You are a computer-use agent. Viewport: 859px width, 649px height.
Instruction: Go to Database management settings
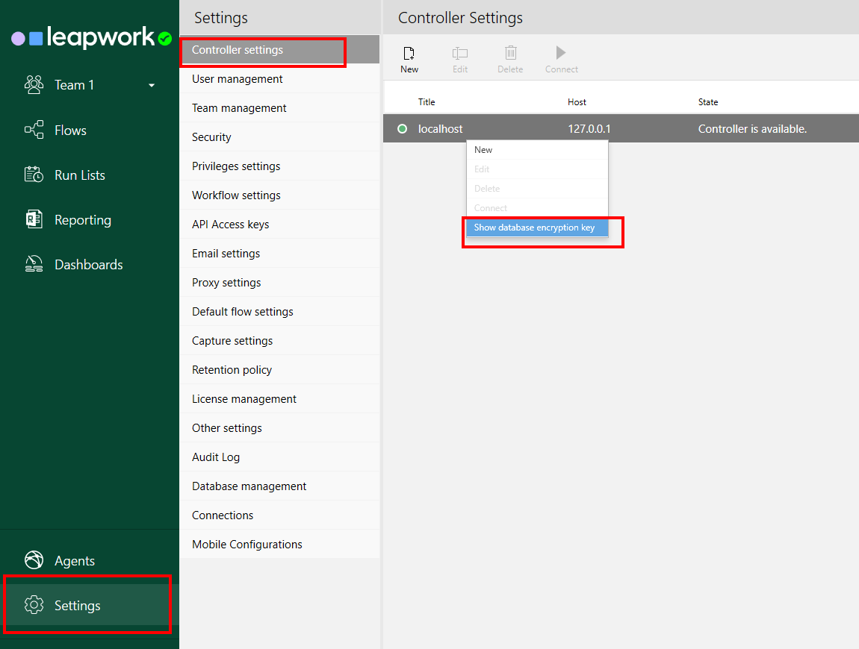[x=249, y=486]
